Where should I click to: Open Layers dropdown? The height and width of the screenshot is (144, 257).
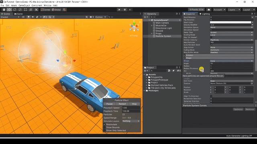(234, 10)
